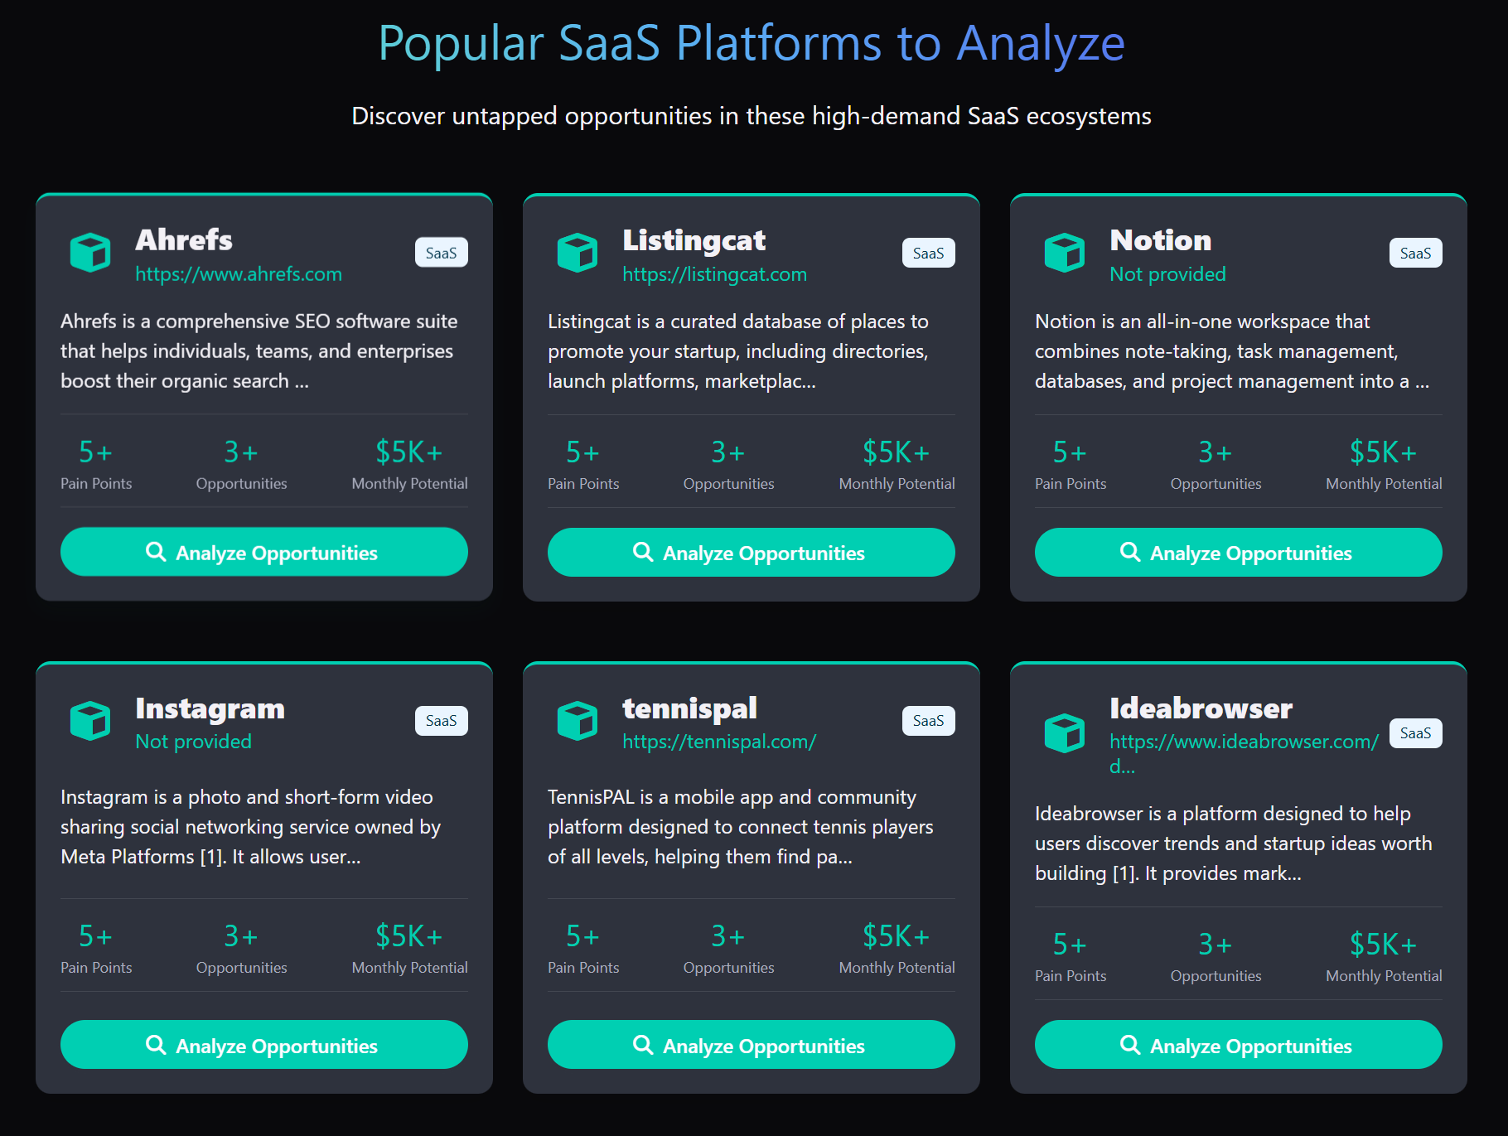The height and width of the screenshot is (1136, 1508).
Task: Click the SaaS badge on tennispal card
Action: coord(929,721)
